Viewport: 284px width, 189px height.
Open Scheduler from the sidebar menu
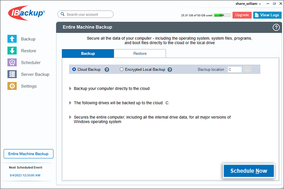pos(31,63)
